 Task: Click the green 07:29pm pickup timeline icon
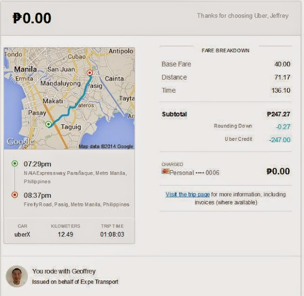[x=14, y=164]
